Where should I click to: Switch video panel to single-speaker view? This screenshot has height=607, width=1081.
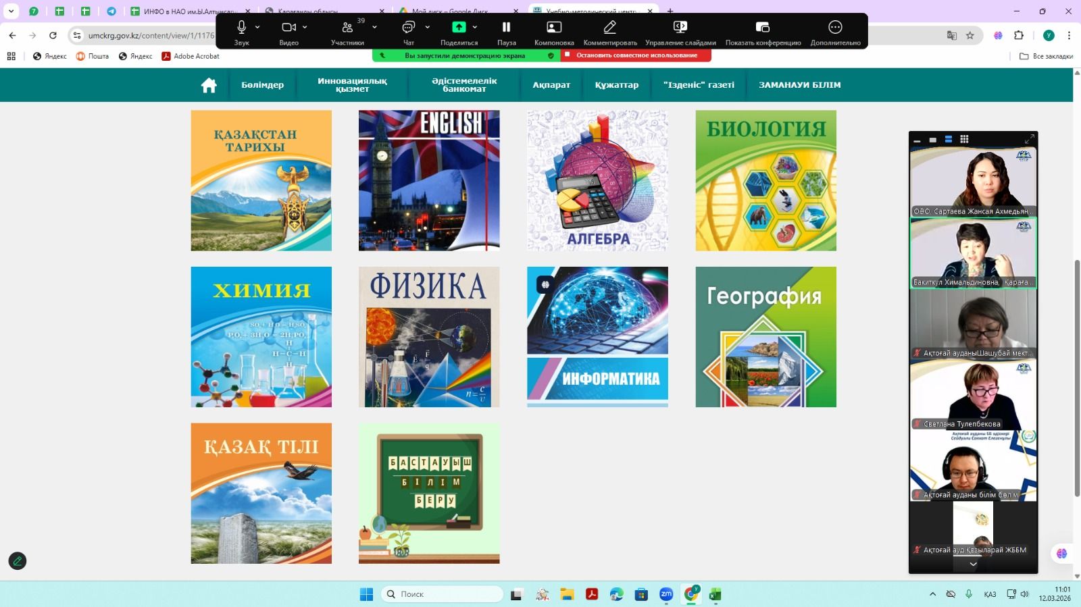[x=932, y=140]
